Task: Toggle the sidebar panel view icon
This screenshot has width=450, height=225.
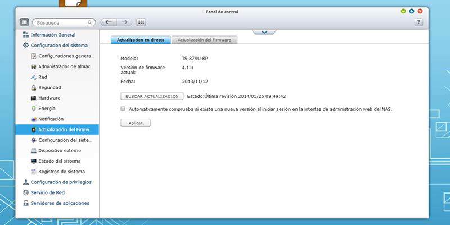Action: 24,22
